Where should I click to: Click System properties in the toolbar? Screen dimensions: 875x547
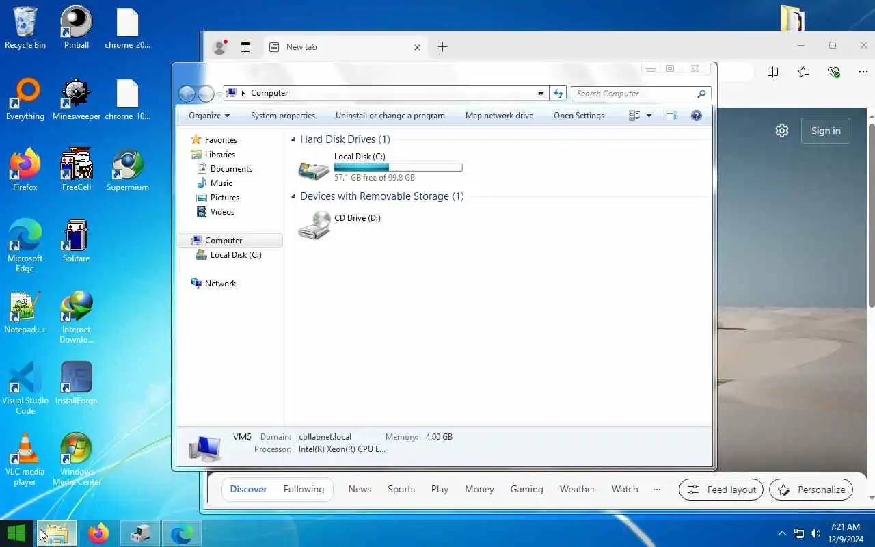pyautogui.click(x=283, y=116)
